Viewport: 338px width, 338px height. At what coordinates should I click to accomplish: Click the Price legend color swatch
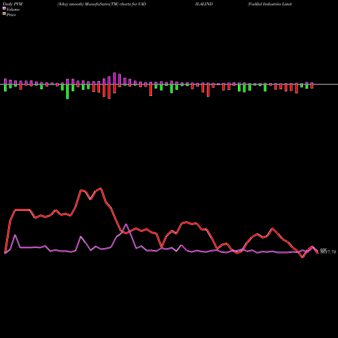(4, 14)
